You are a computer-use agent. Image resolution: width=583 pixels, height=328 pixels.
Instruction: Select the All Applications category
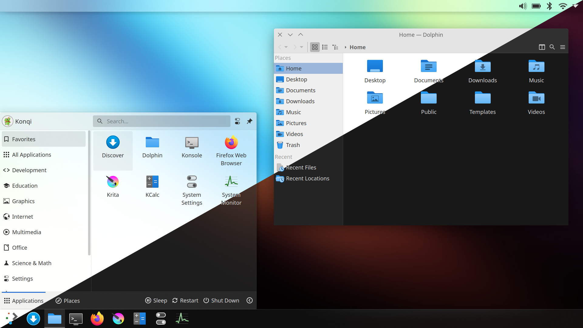coord(44,155)
